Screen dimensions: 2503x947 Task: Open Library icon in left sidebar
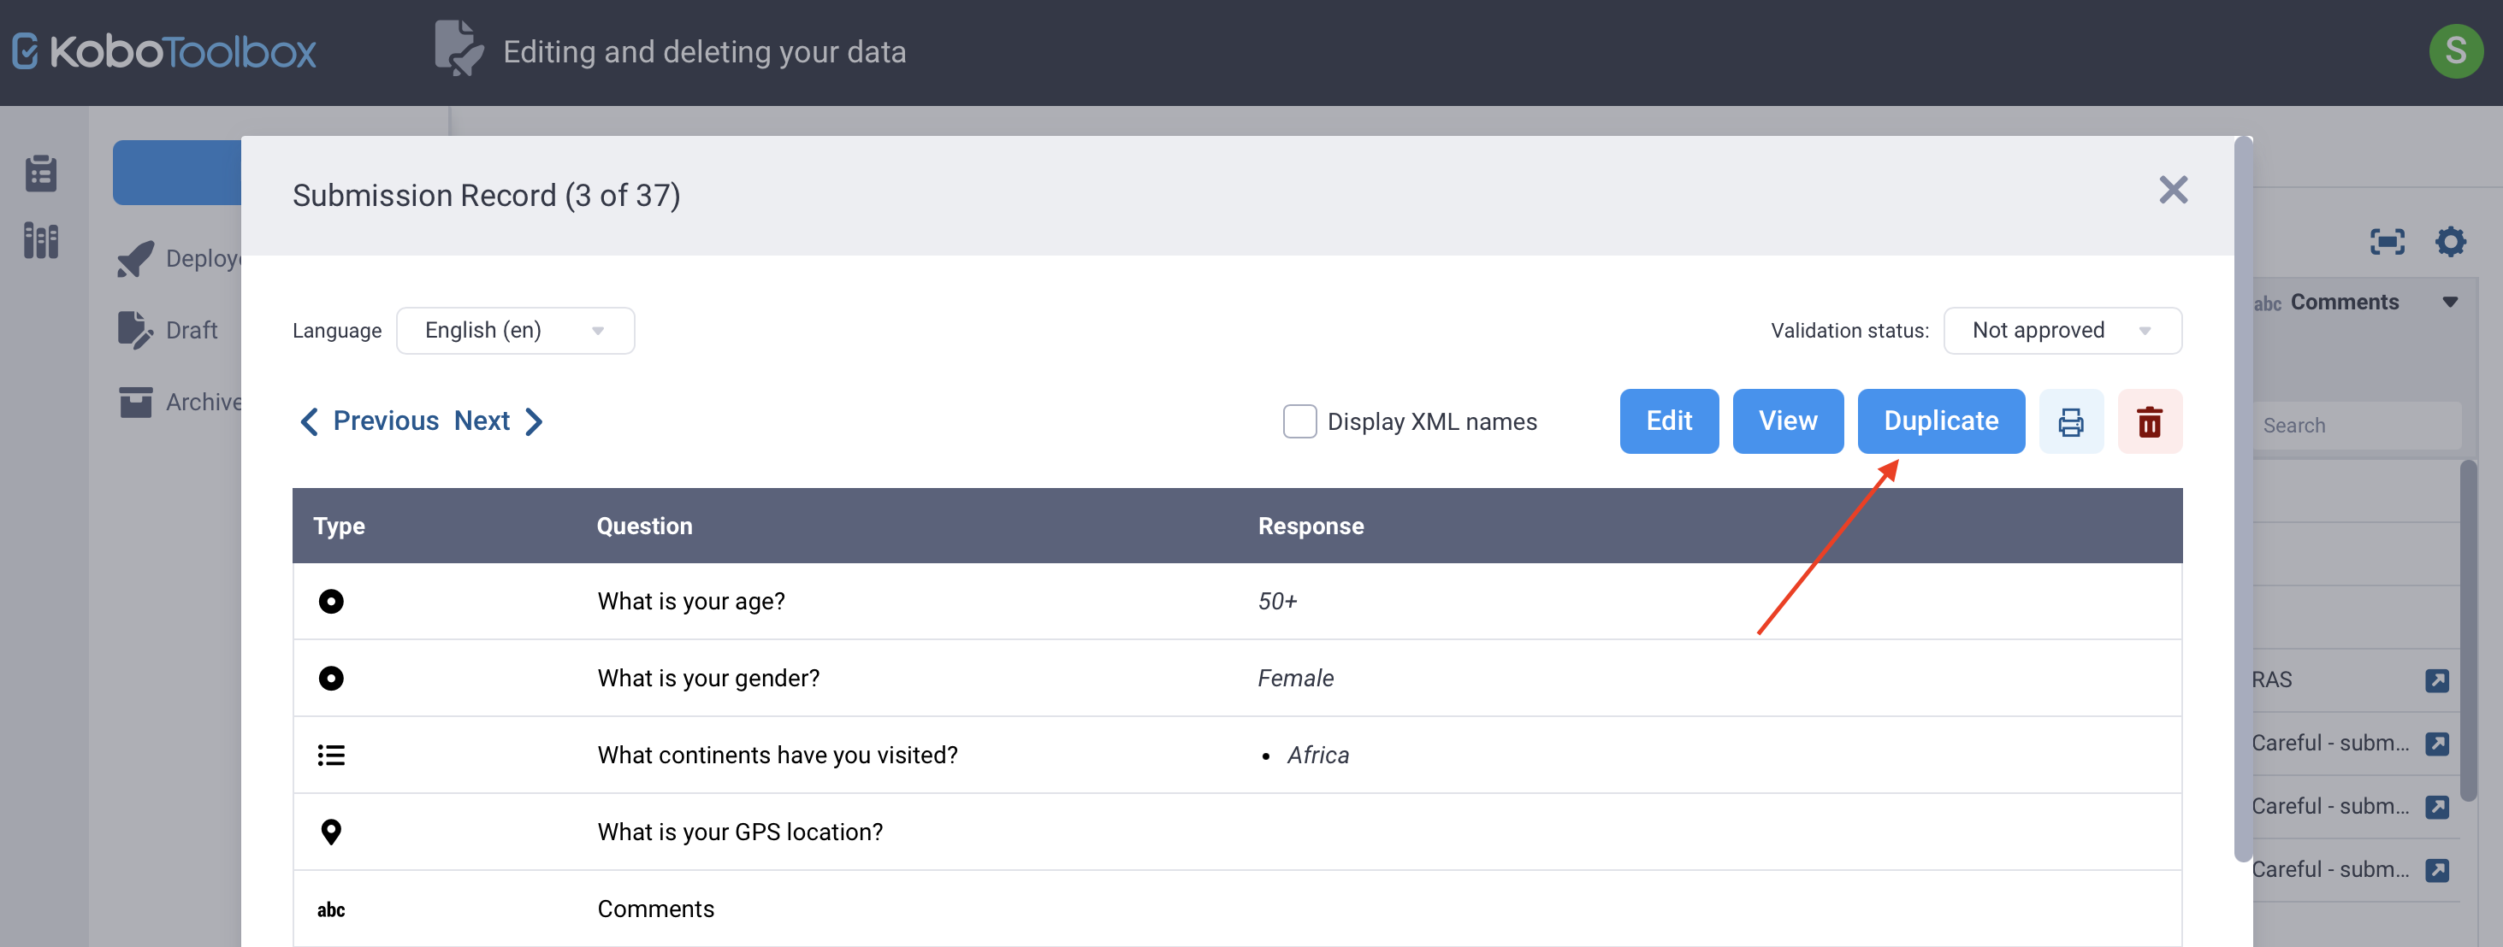tap(41, 240)
